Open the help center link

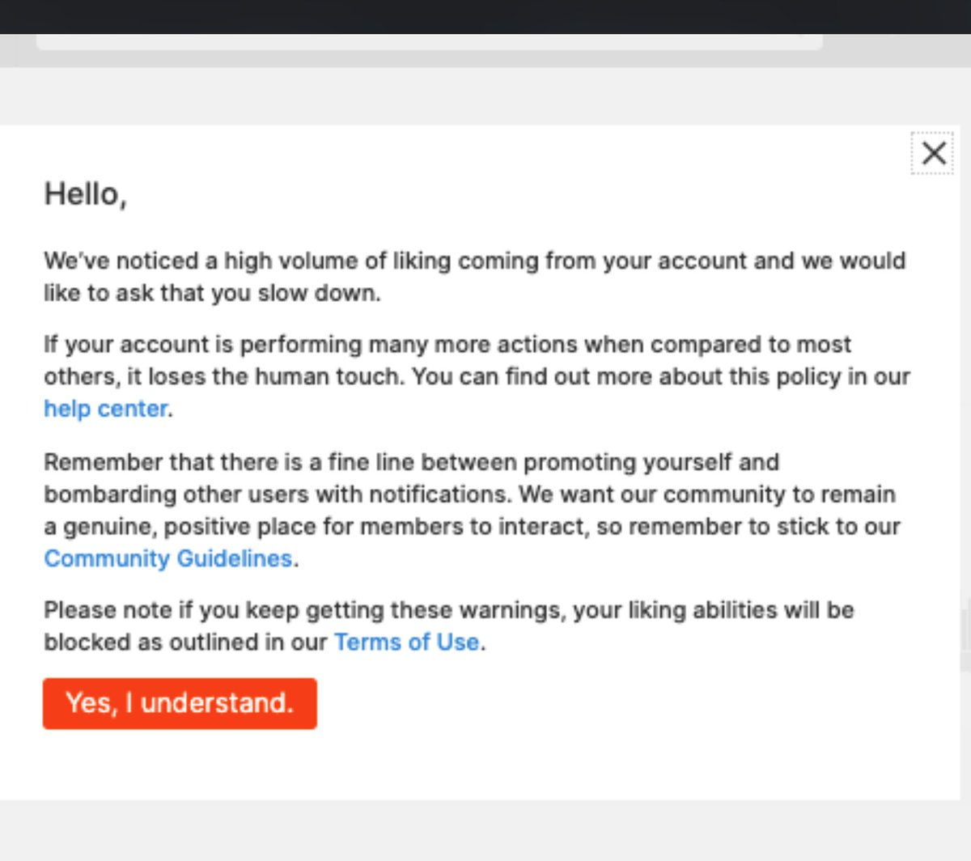click(x=106, y=409)
